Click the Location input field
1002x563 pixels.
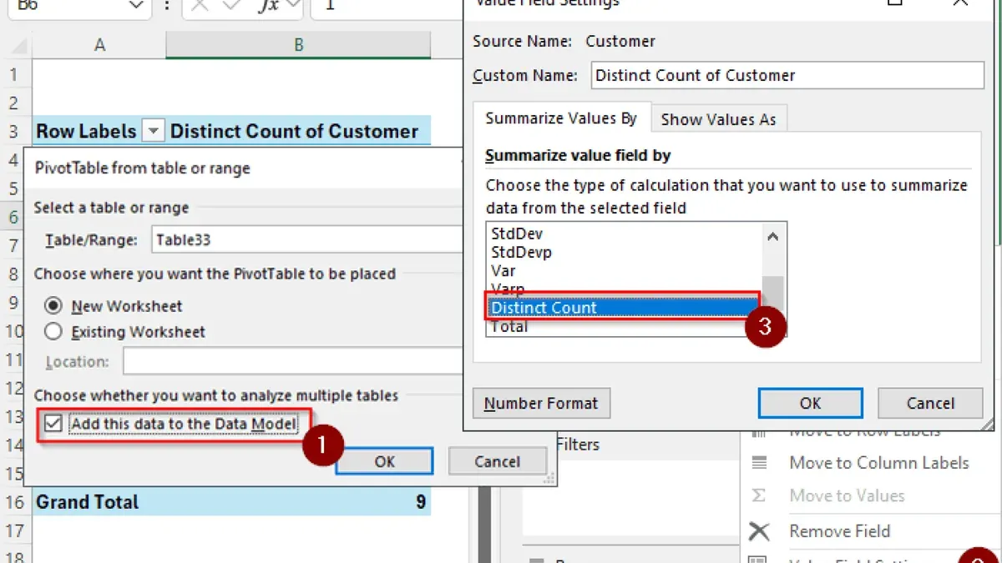click(x=292, y=361)
